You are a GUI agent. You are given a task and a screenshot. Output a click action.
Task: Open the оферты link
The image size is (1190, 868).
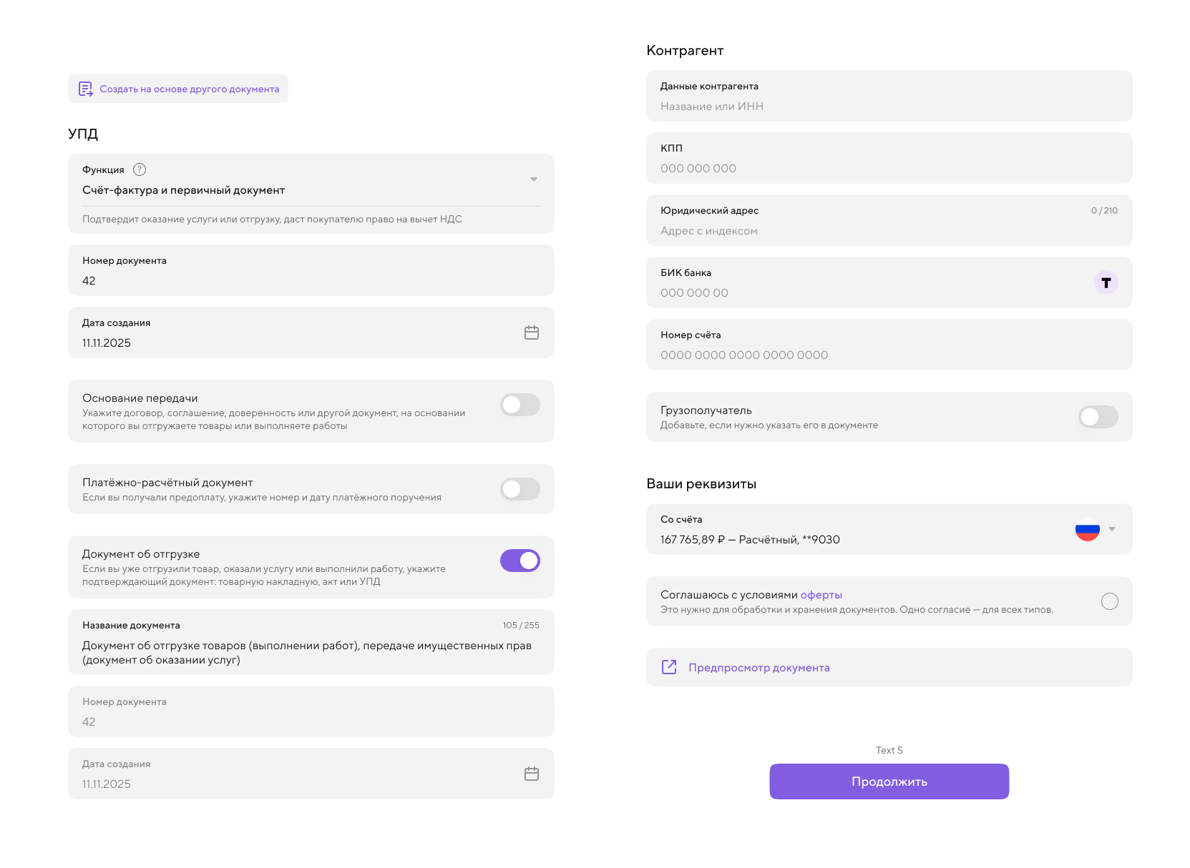pyautogui.click(x=821, y=594)
